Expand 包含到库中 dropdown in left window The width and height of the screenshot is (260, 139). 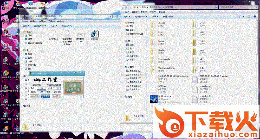[x=40, y=26]
